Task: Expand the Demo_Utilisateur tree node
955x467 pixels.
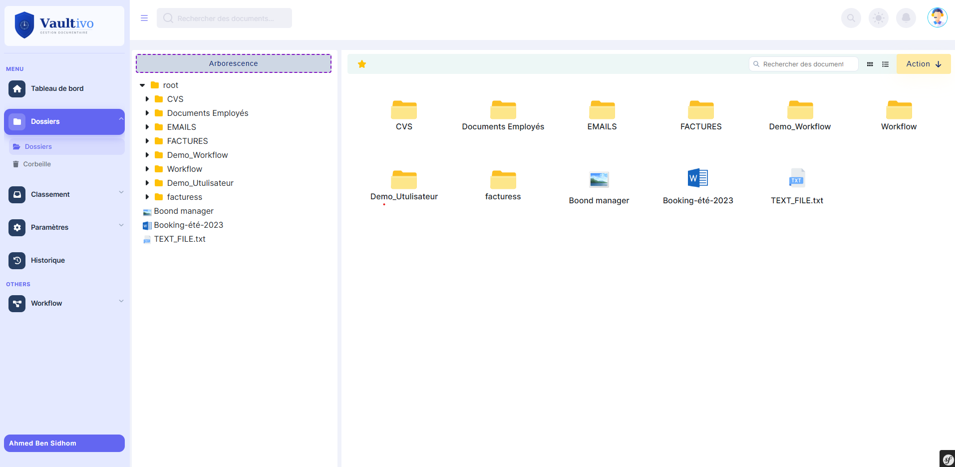Action: 147,183
